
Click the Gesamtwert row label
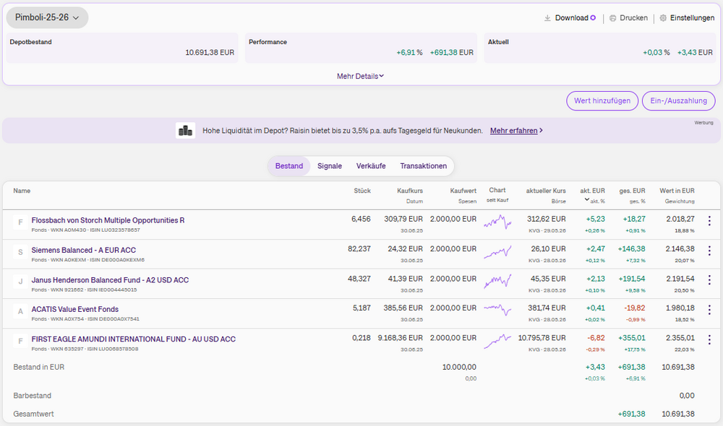(x=33, y=414)
